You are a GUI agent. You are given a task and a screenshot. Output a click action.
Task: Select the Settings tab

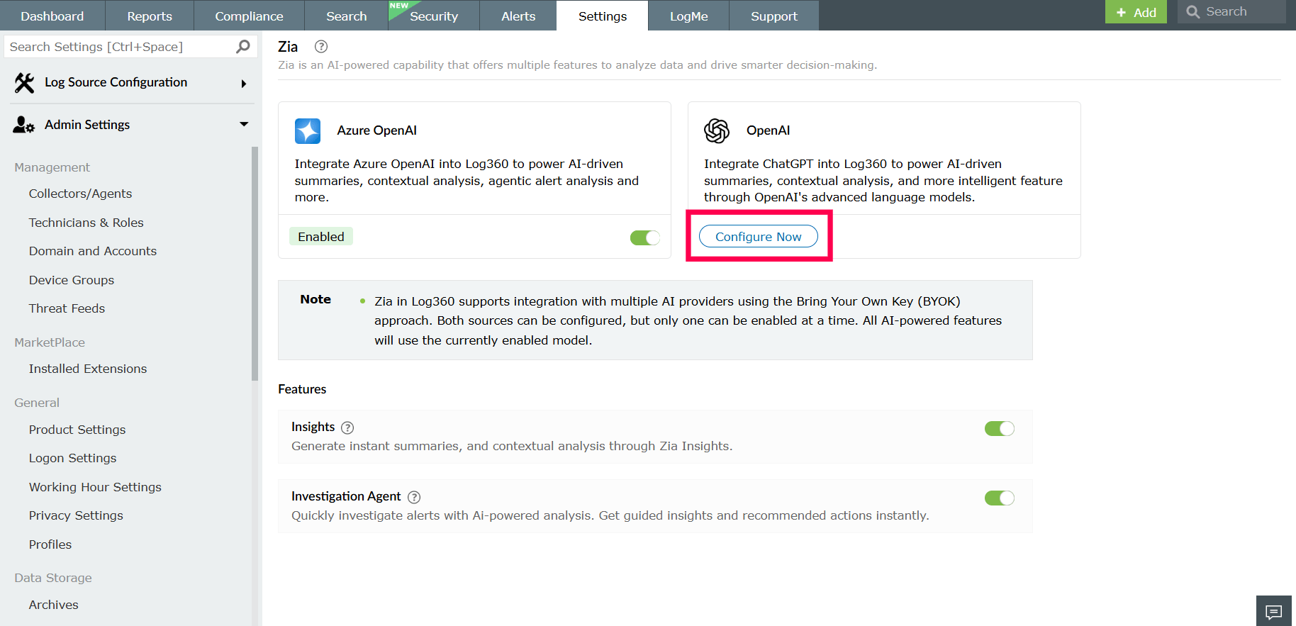(603, 16)
